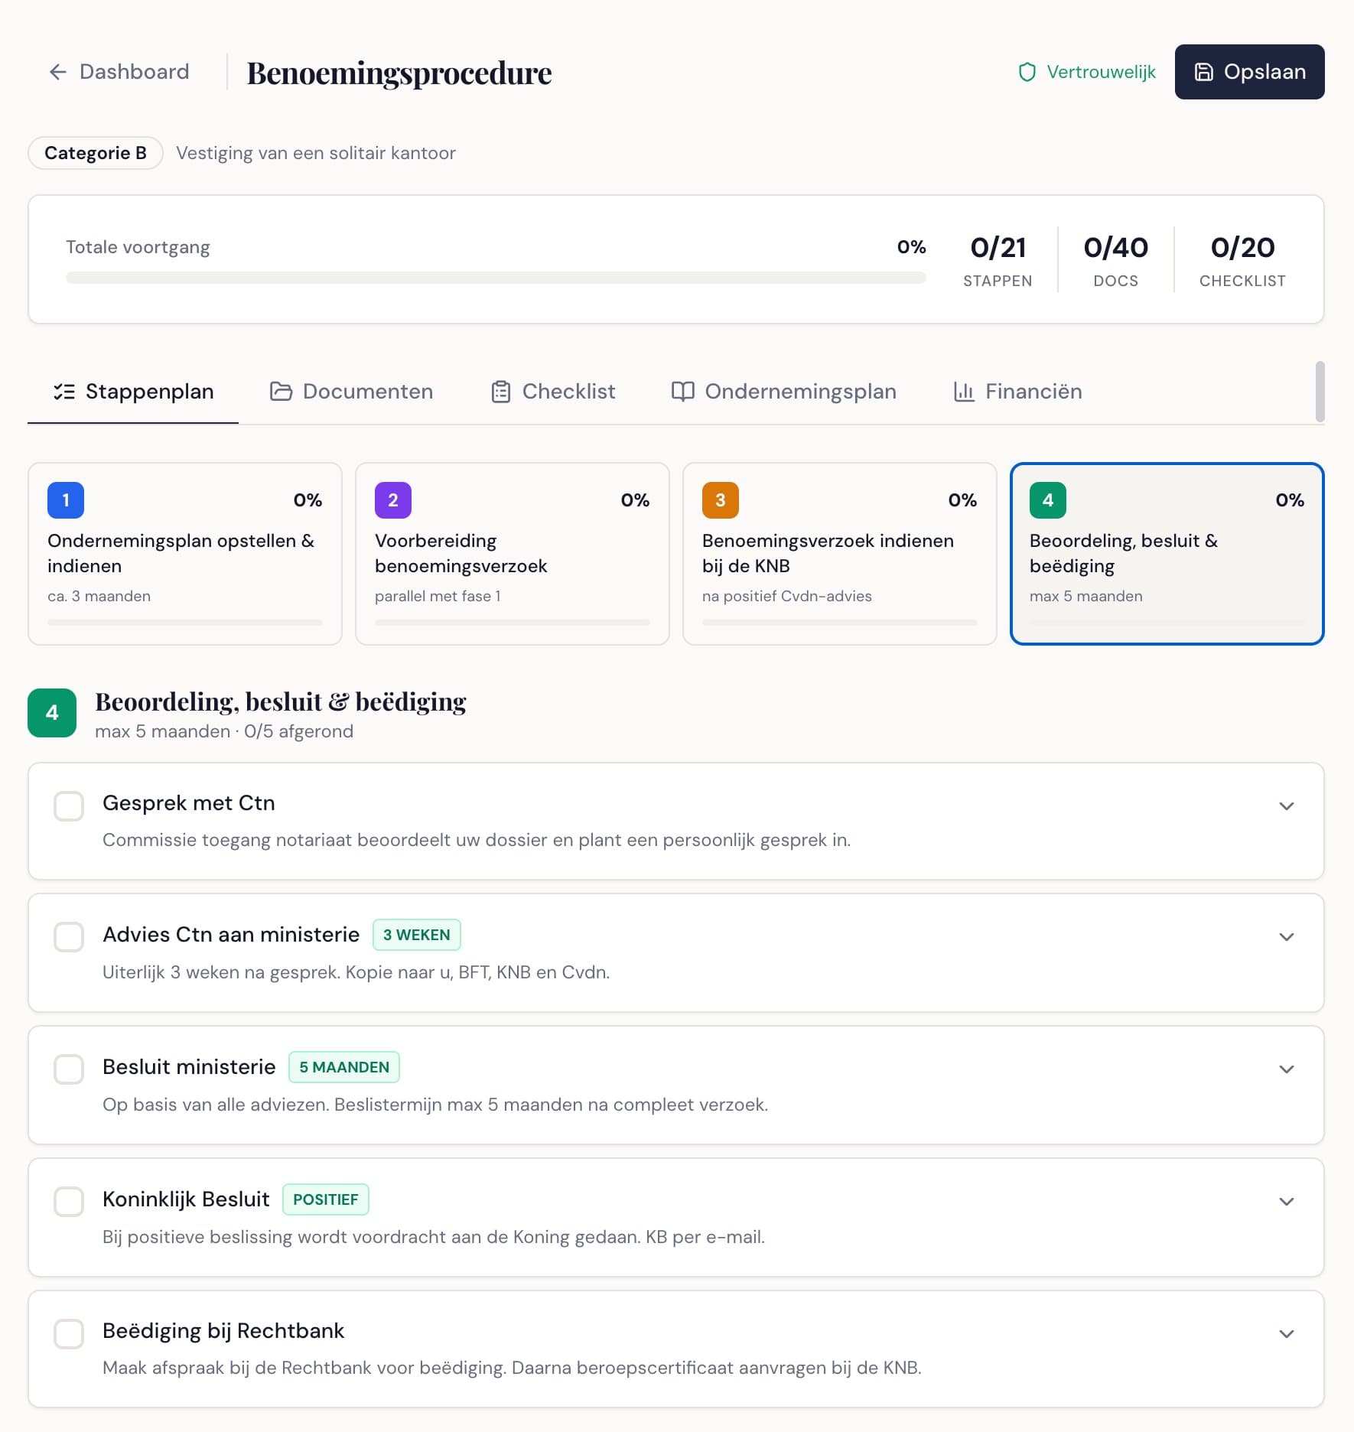Click the floppy disk save icon

tap(1203, 72)
